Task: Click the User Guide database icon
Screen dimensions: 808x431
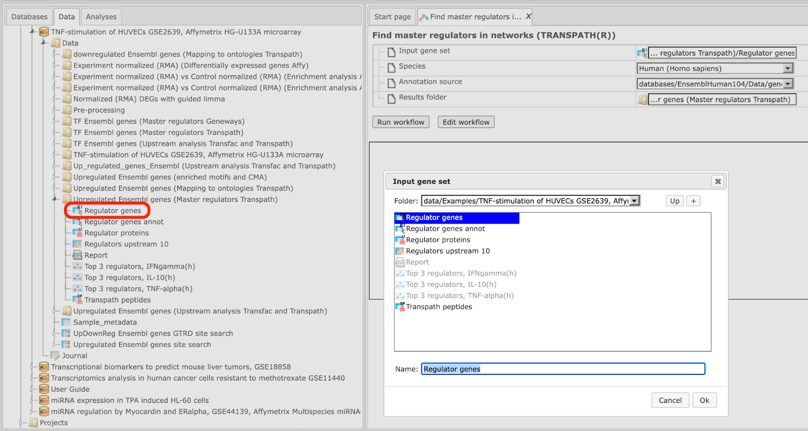Action: tap(44, 389)
